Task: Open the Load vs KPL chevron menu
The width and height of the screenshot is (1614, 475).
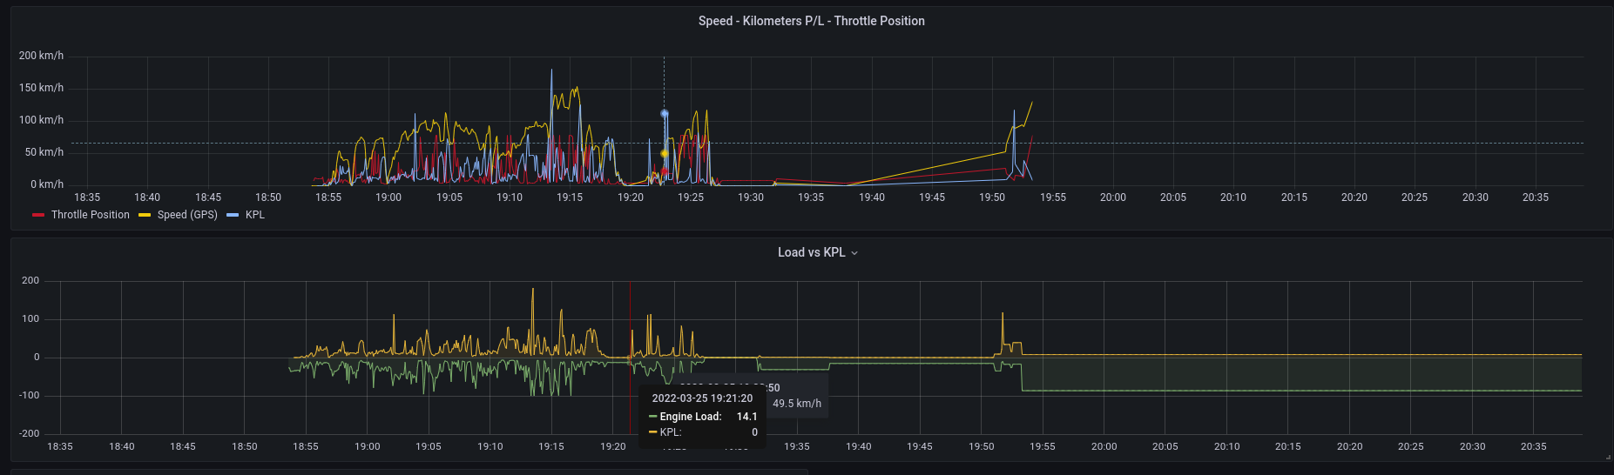Action: (854, 253)
